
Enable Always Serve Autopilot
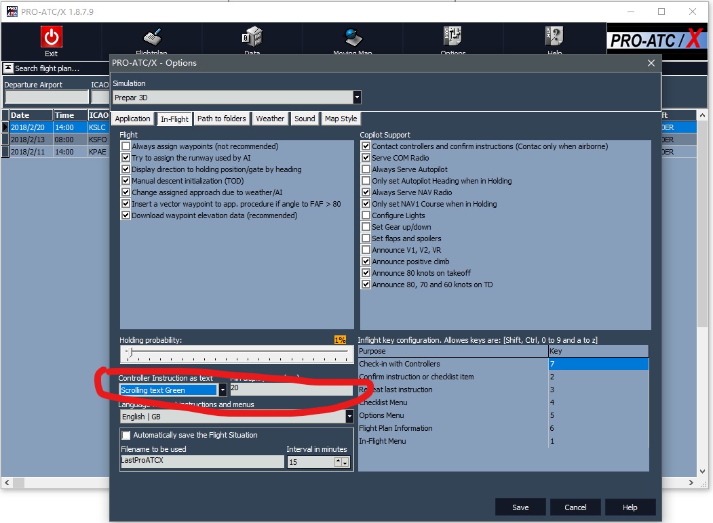pos(366,169)
